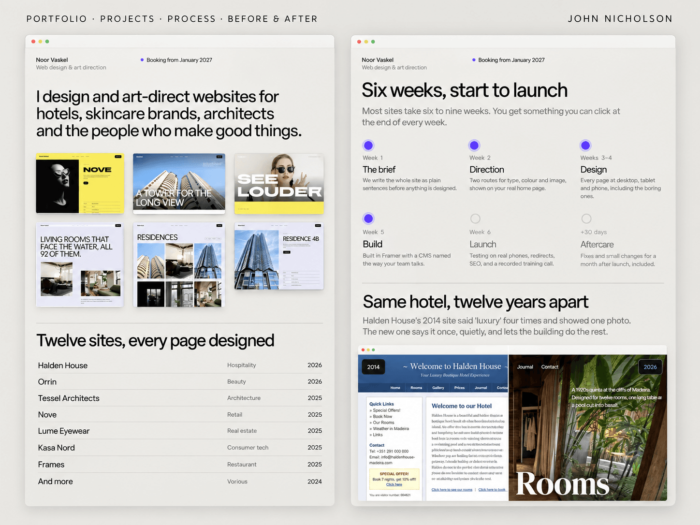Select the Halden House row in the sites list
This screenshot has height=525, width=700.
[180, 365]
